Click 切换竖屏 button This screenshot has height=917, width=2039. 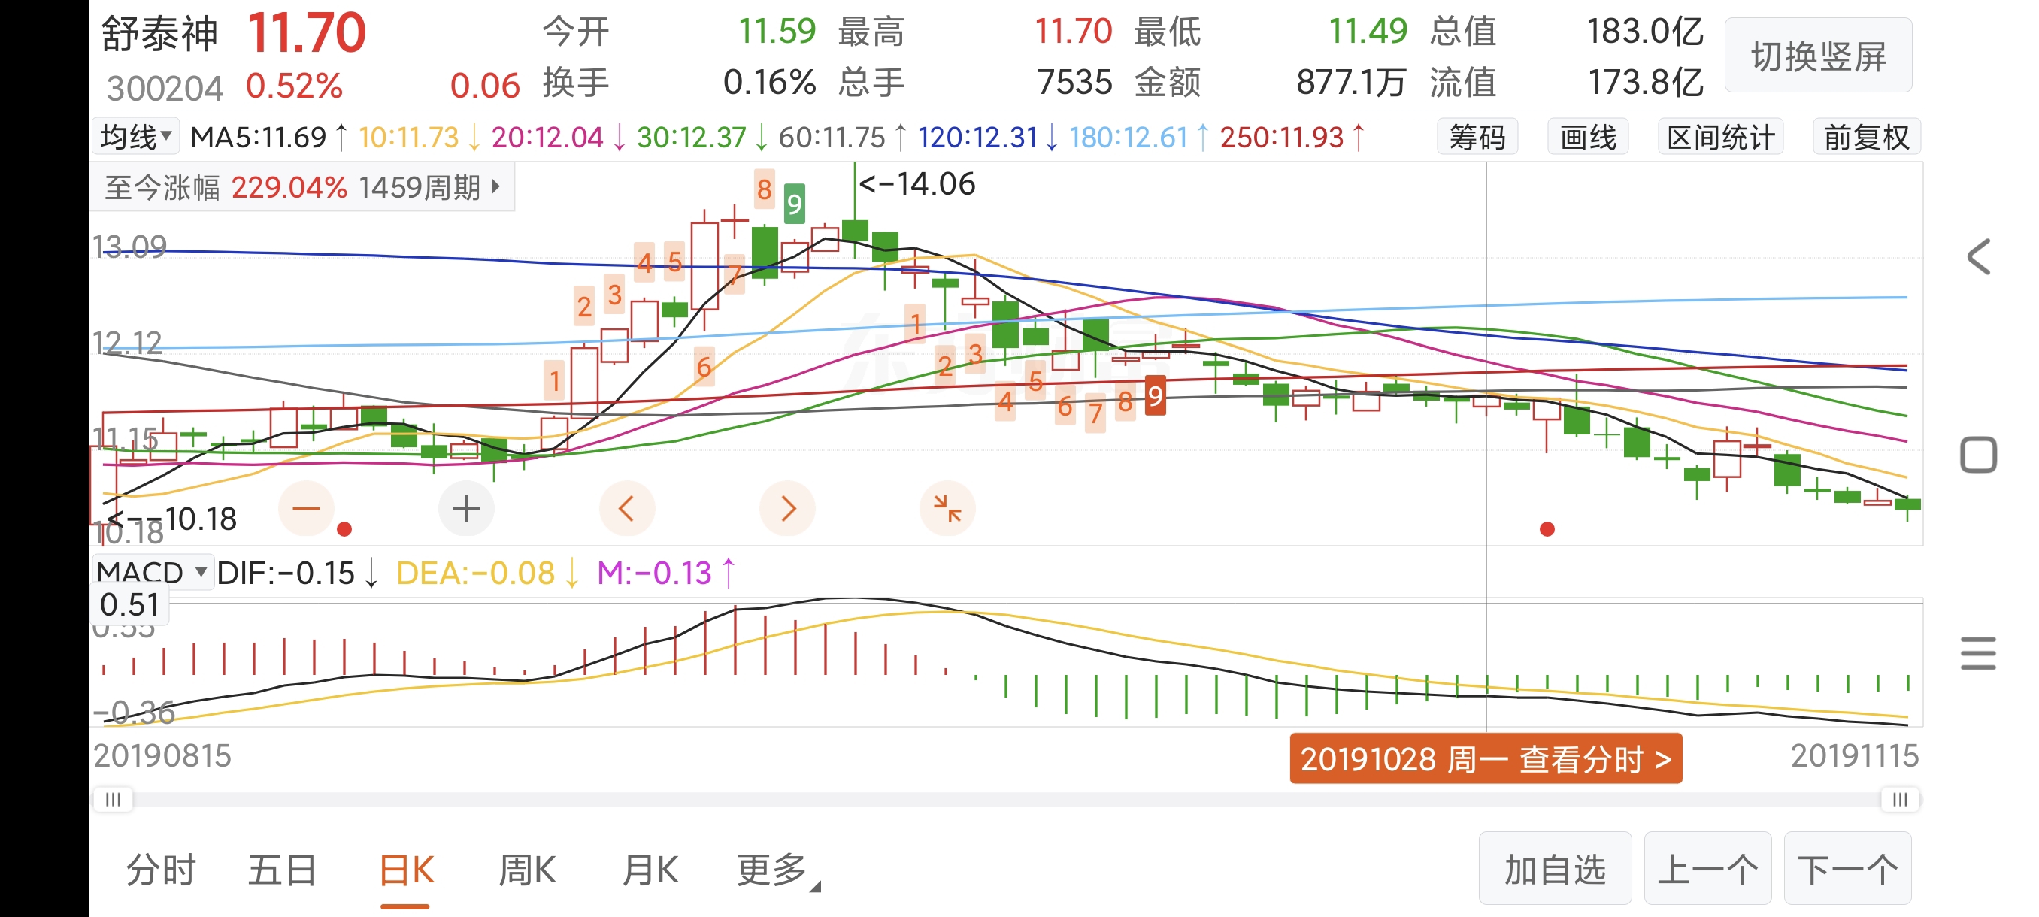pyautogui.click(x=1817, y=56)
